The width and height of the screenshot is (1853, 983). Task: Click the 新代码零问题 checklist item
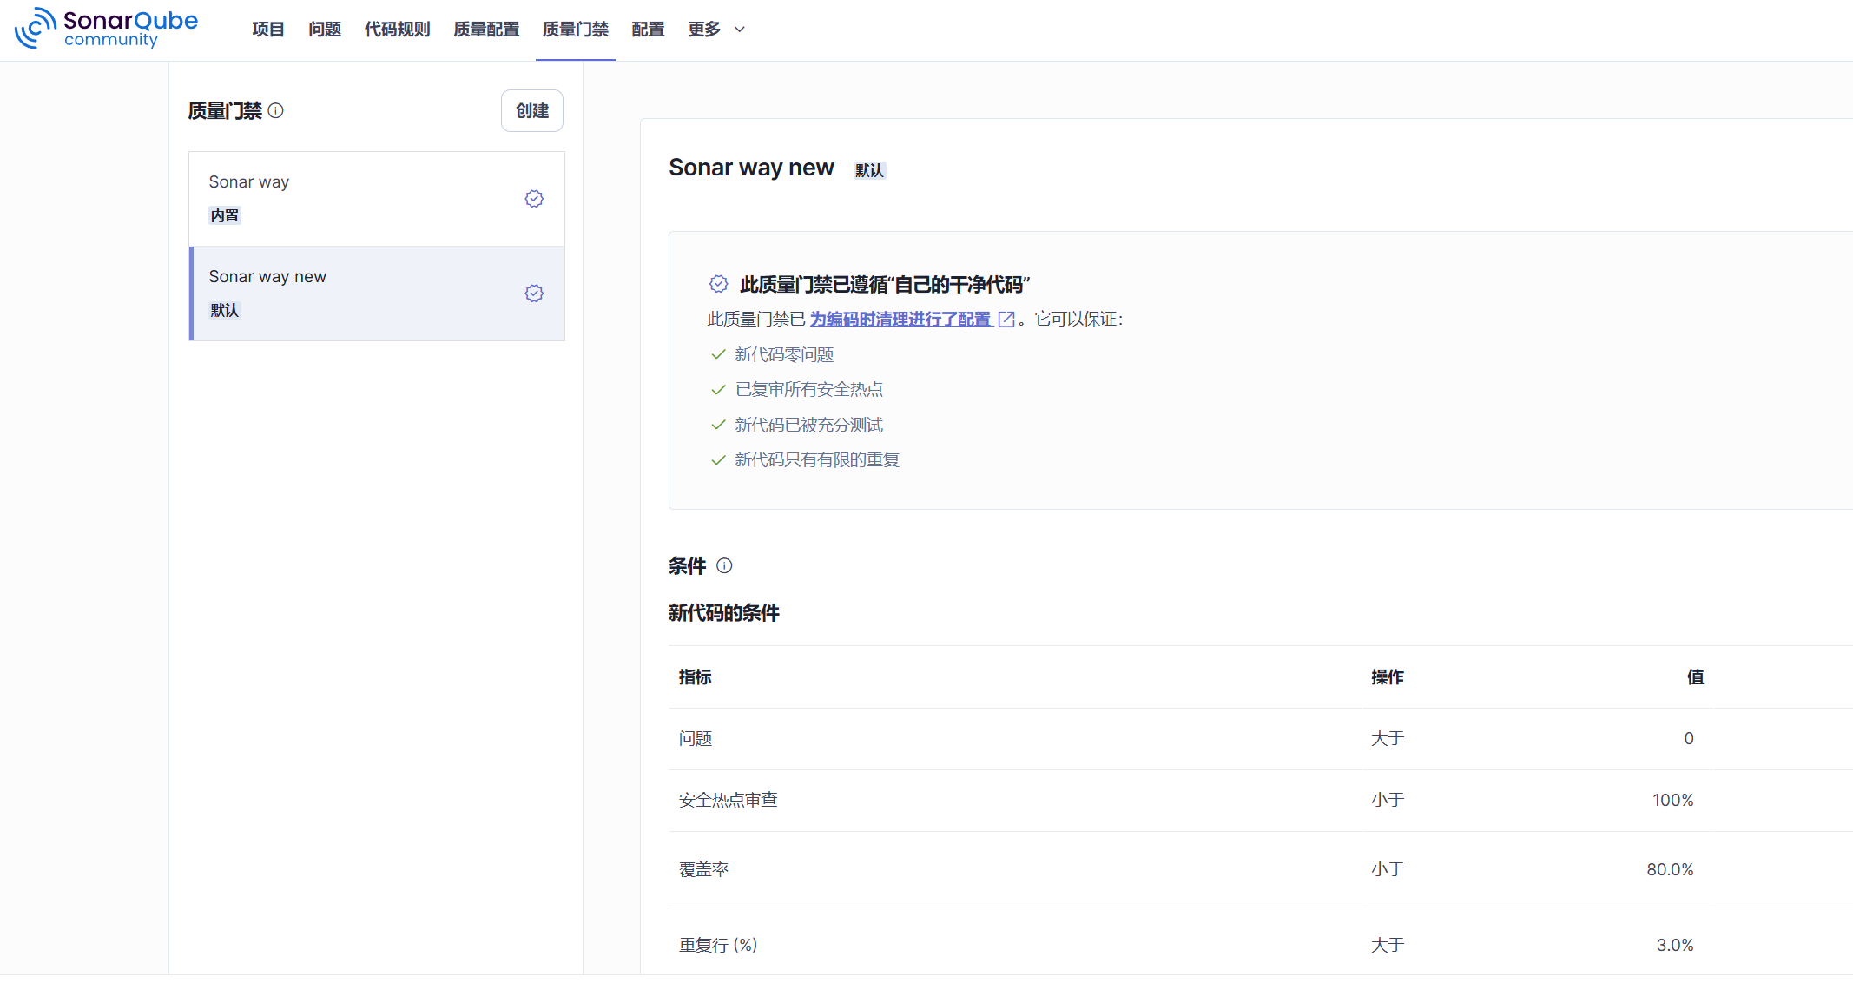[x=784, y=354]
